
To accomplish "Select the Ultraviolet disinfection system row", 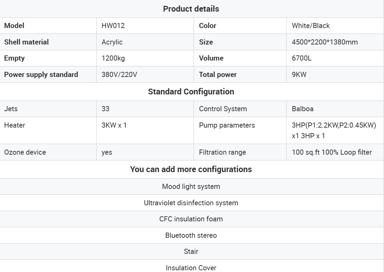I will [191, 203].
